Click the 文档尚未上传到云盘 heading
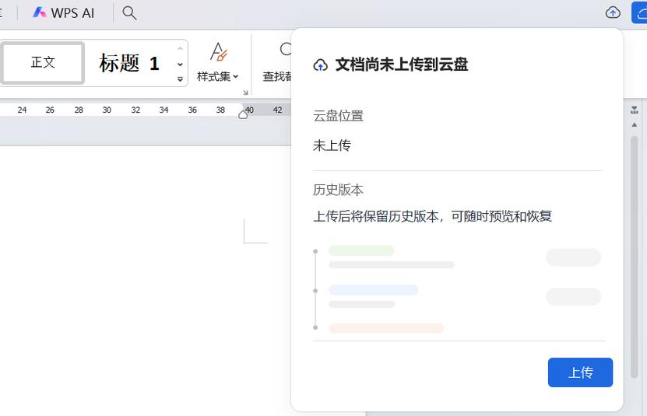The height and width of the screenshot is (416, 647). click(x=402, y=65)
